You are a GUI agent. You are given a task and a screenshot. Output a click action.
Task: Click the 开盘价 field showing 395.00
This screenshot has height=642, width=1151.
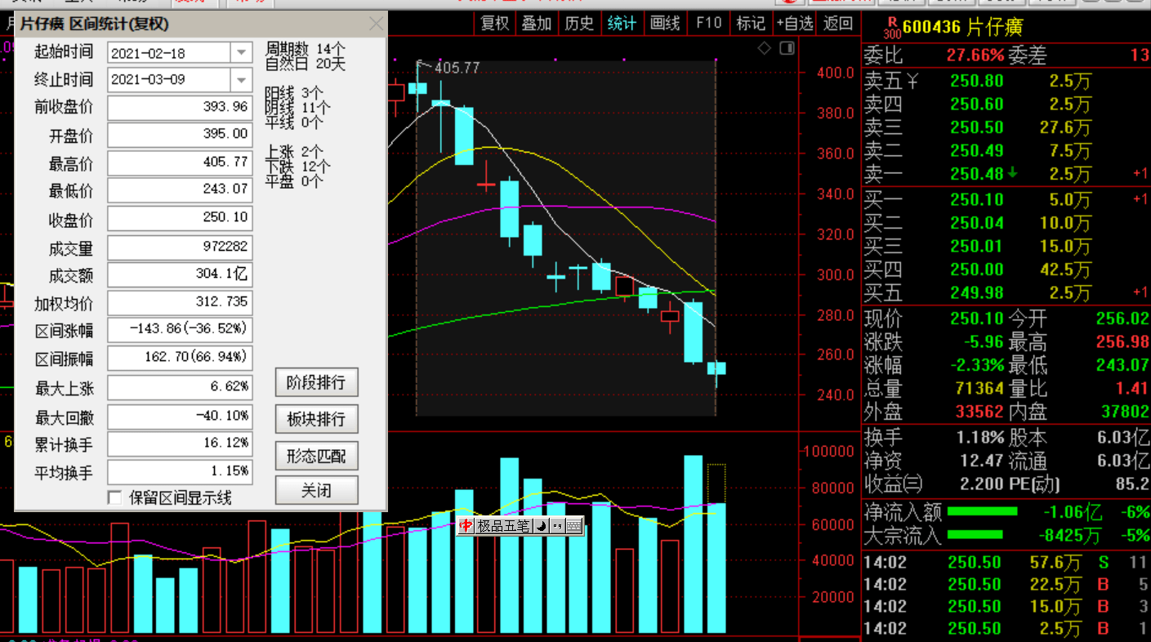tap(180, 136)
